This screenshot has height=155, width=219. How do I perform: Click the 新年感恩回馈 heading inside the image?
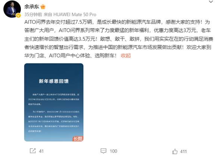(x=54, y=81)
